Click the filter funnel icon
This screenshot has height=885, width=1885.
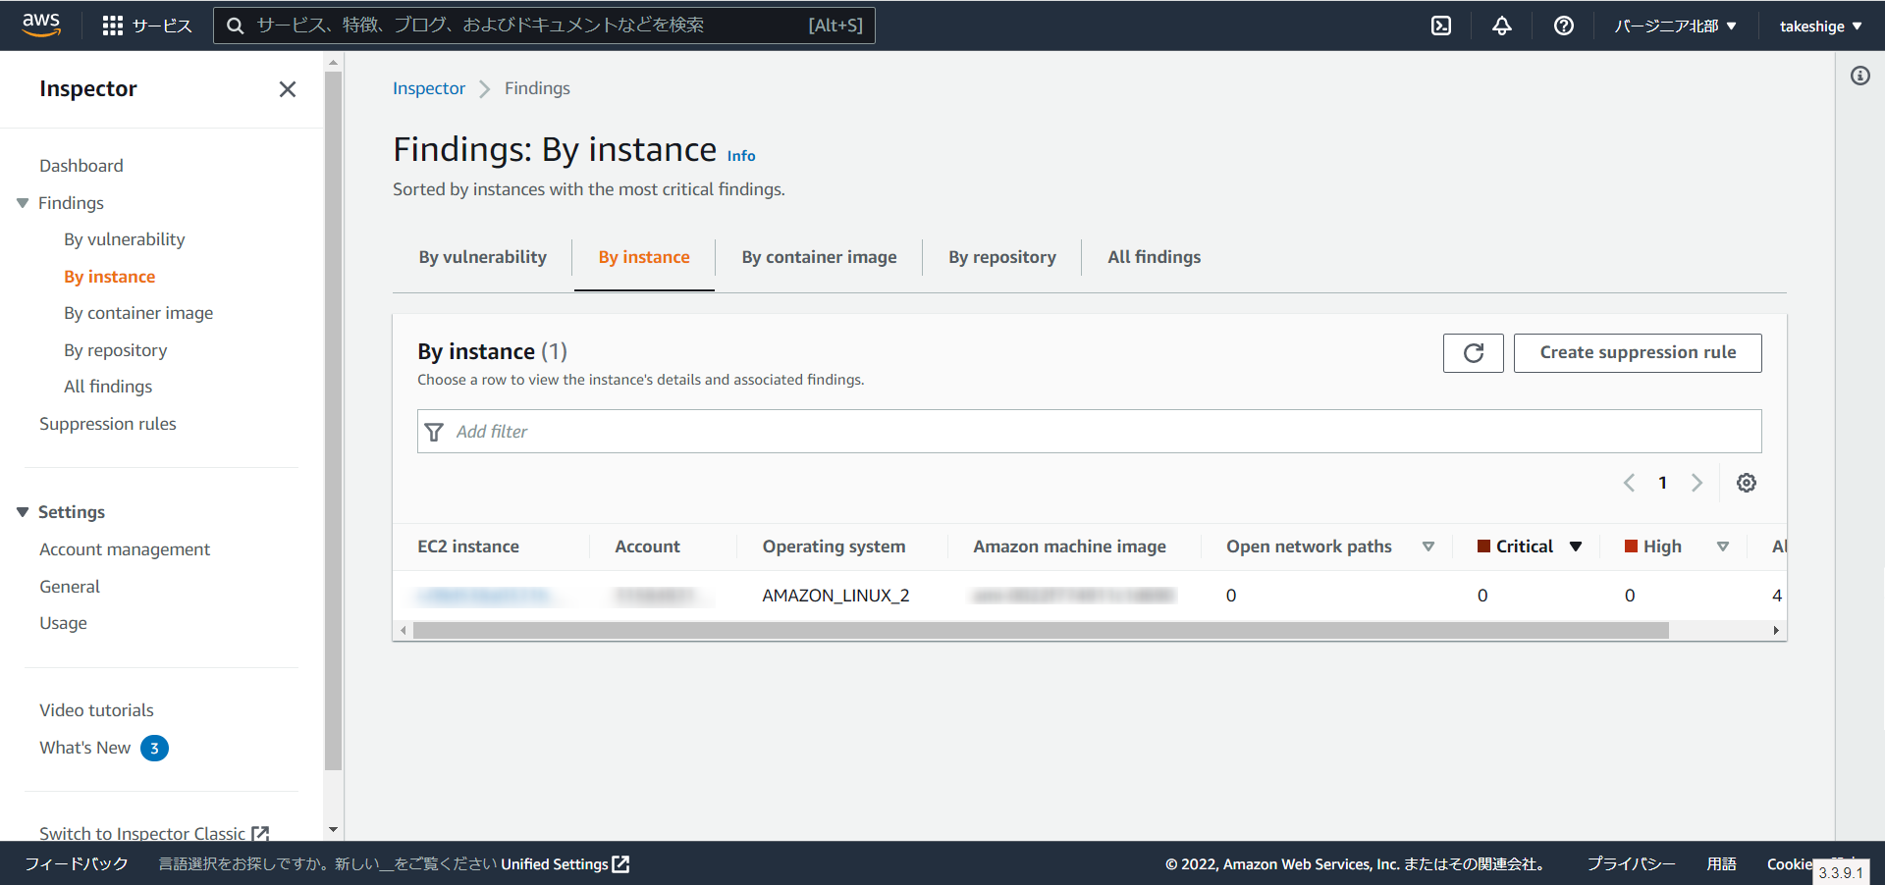tap(434, 432)
